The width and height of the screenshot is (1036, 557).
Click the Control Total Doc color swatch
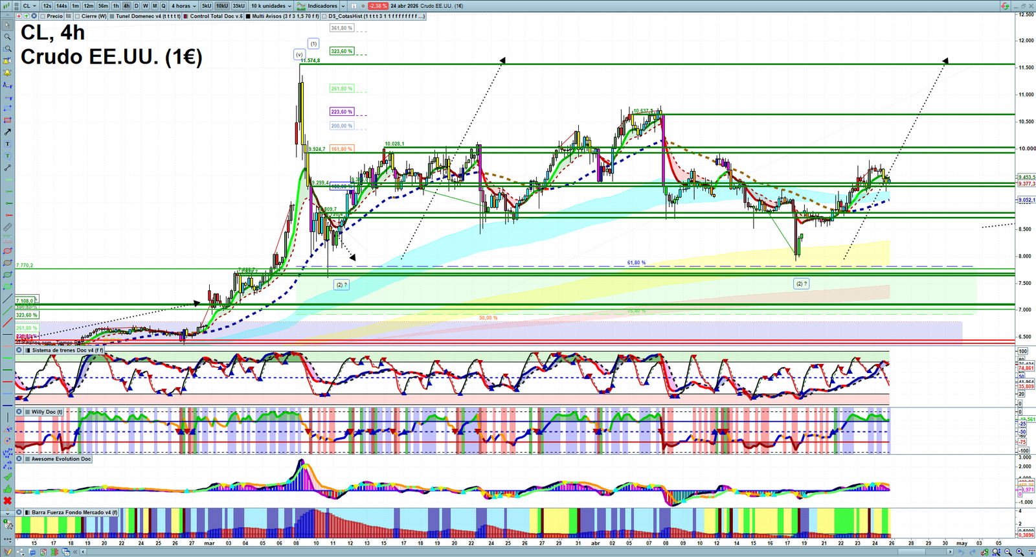click(x=186, y=16)
